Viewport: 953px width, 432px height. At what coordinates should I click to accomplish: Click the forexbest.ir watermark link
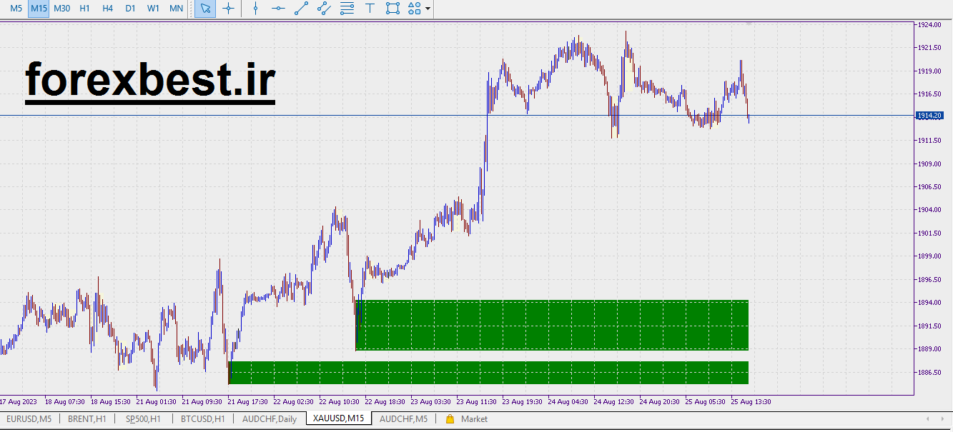[149, 79]
